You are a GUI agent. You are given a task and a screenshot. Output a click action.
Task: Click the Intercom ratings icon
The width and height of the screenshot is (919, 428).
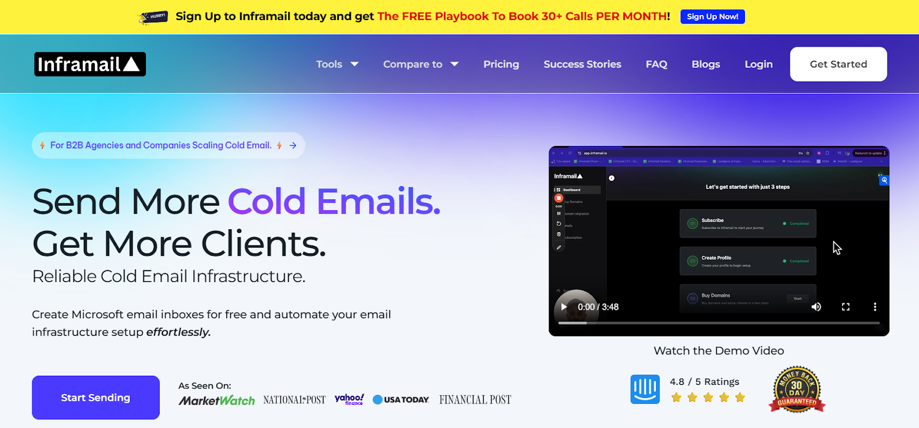[645, 390]
